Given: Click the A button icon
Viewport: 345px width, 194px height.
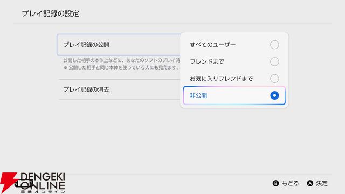Looking at the screenshot, I should coord(310,183).
